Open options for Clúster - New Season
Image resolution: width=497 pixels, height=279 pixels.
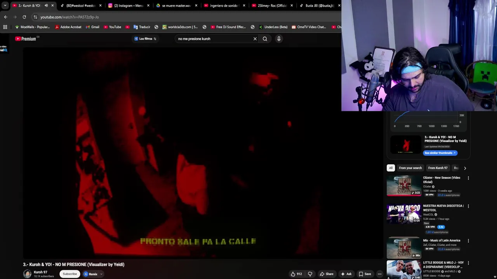pyautogui.click(x=468, y=178)
